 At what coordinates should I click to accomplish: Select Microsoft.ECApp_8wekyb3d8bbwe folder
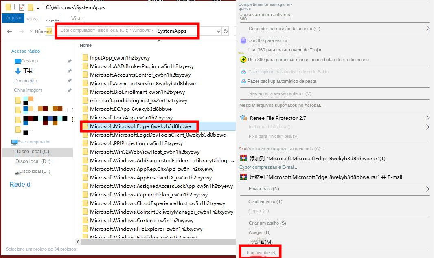[x=131, y=109]
